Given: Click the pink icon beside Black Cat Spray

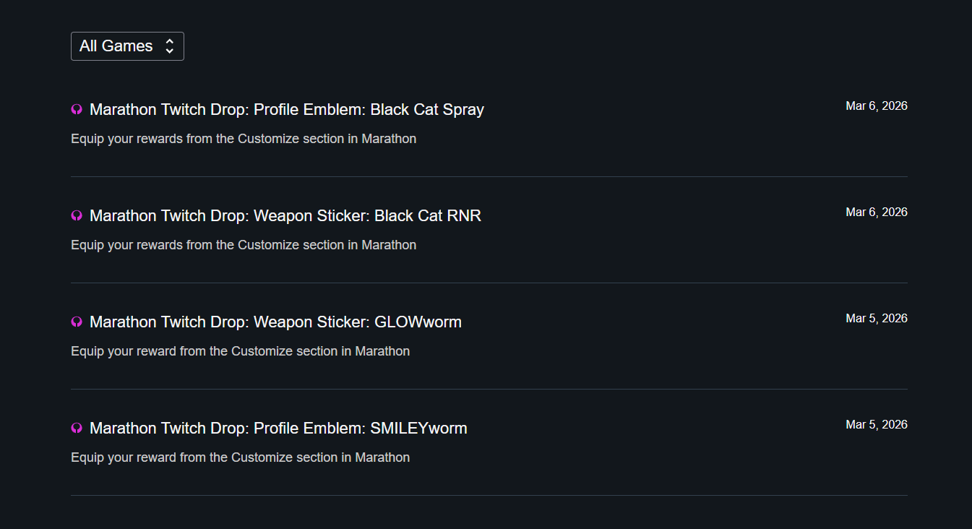Looking at the screenshot, I should 77,110.
